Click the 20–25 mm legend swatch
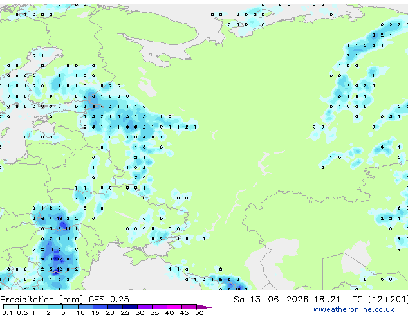Viewport: 408px width, 315px height. [x=115, y=307]
